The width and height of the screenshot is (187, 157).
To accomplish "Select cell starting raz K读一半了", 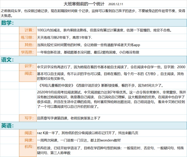I will (x=112, y=133).
